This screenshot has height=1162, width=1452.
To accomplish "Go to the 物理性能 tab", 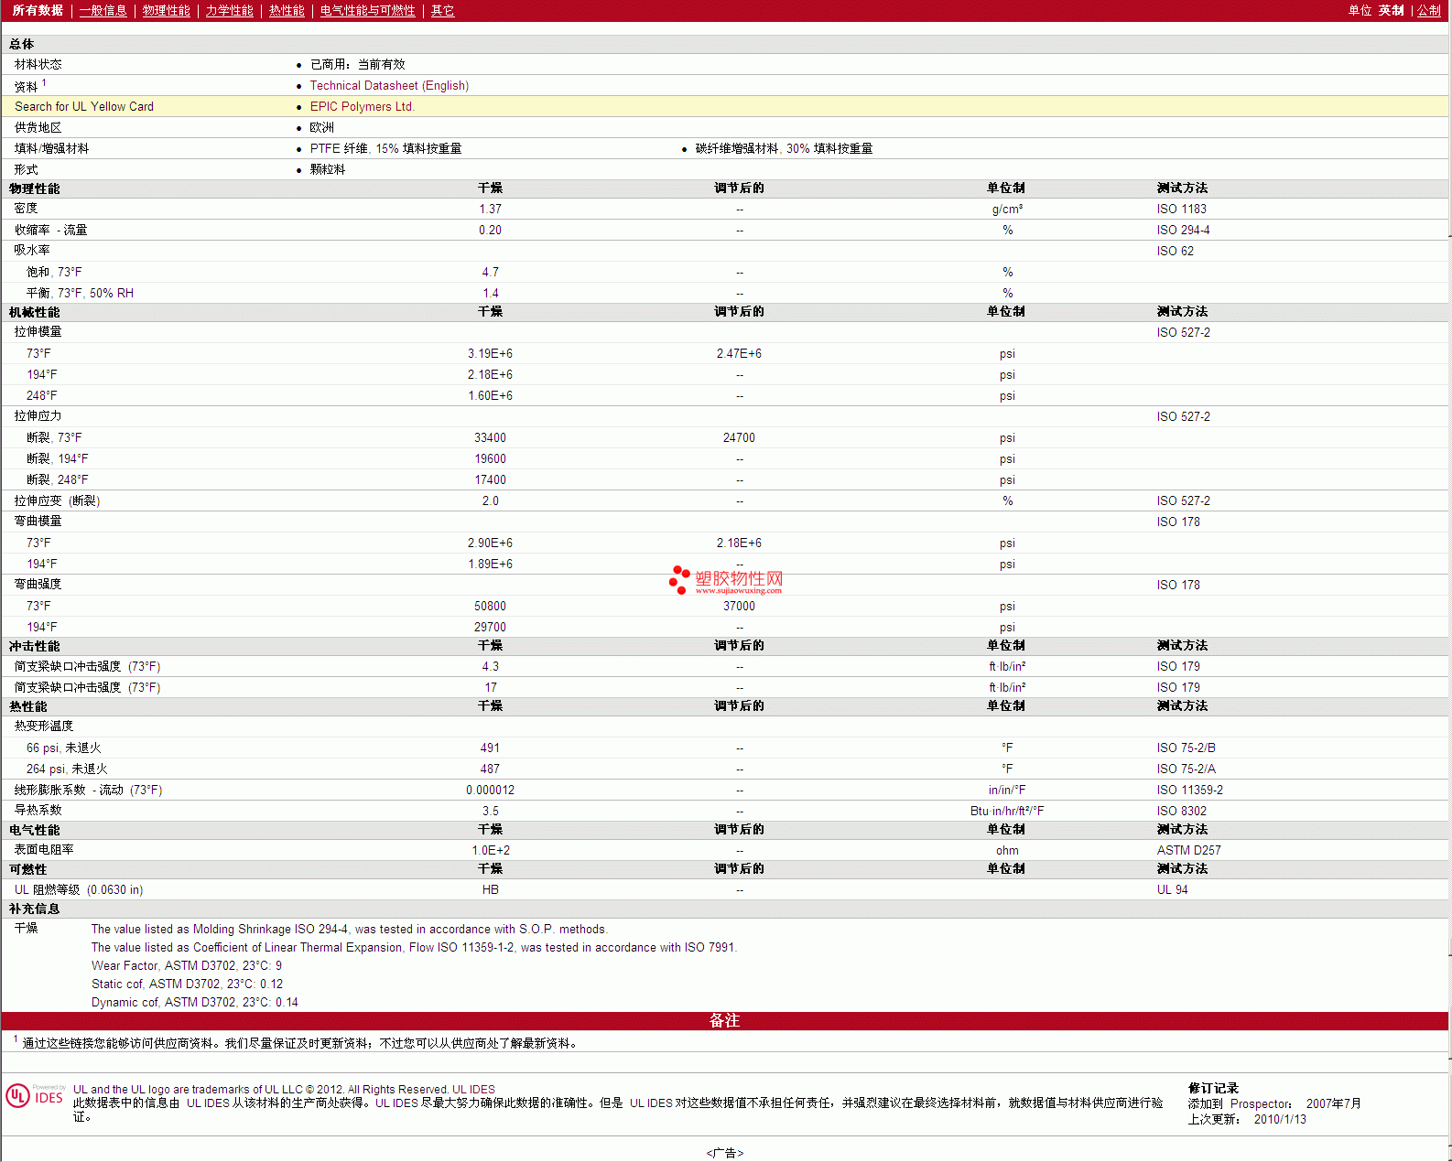I will pyautogui.click(x=166, y=11).
